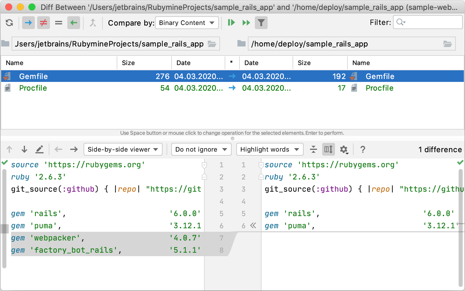Select the Procfile row in file list
Screen dimensions: 465x291
coord(33,88)
